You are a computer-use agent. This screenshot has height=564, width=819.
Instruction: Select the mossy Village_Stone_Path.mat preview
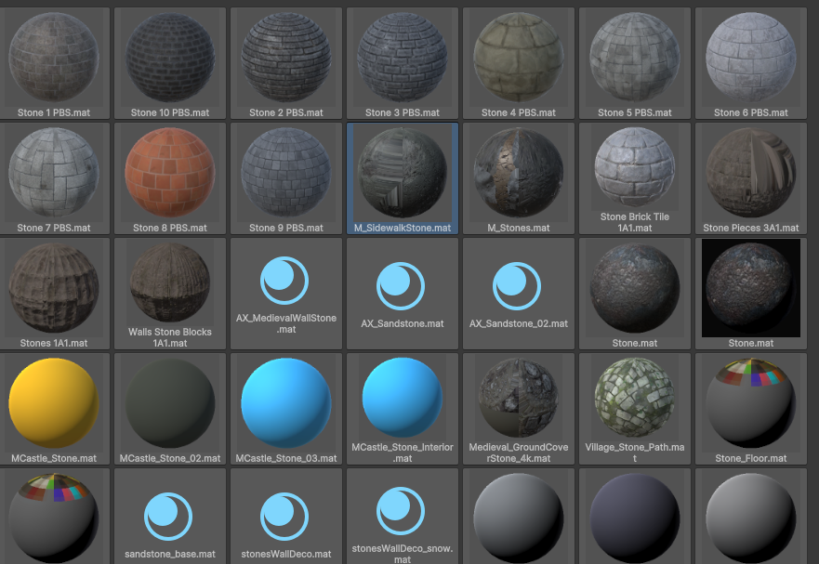click(635, 398)
